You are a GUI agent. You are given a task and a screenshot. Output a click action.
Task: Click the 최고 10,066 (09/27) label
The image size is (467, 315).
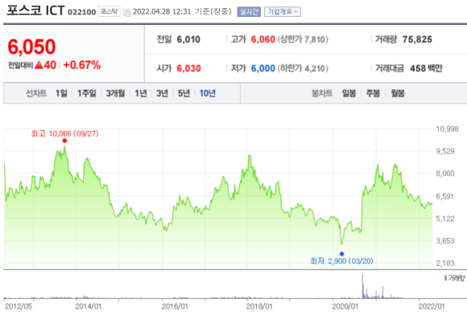pos(64,133)
